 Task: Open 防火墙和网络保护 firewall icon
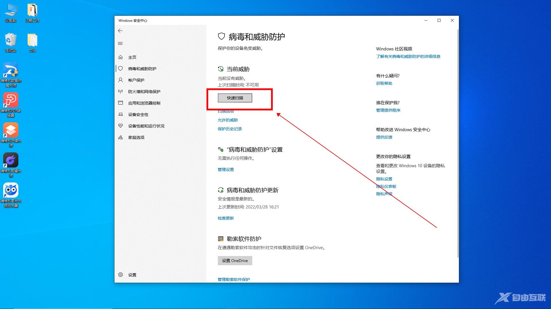tap(121, 91)
